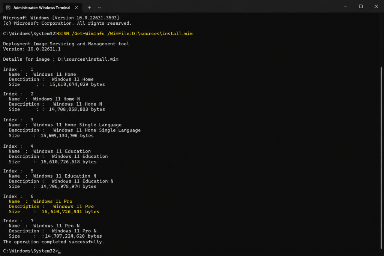Maximize the Windows Terminal window
The width and height of the screenshot is (384, 256).
[361, 6]
